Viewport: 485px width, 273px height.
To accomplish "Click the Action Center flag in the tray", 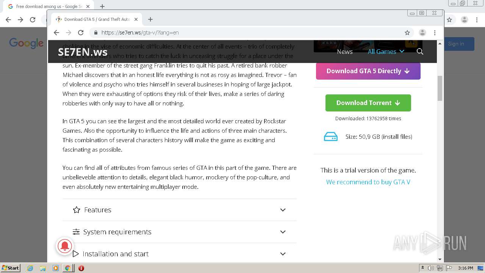I will 449,268.
